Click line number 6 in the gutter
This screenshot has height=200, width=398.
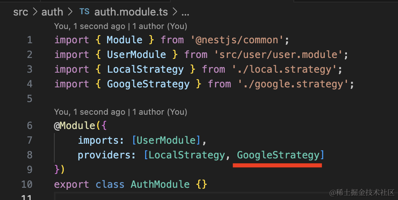click(30, 125)
